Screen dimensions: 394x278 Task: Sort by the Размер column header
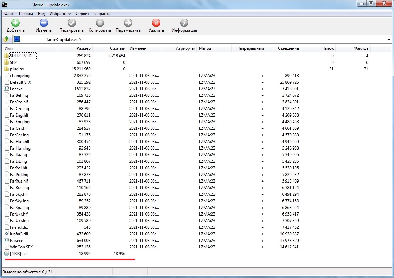[75, 48]
